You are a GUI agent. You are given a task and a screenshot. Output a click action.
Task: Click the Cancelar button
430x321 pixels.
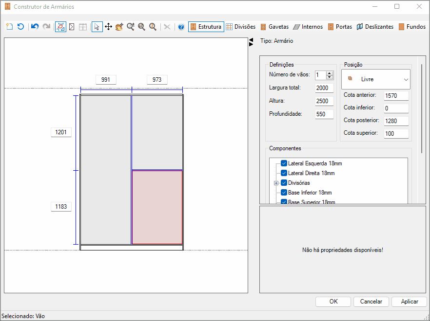coord(371,302)
